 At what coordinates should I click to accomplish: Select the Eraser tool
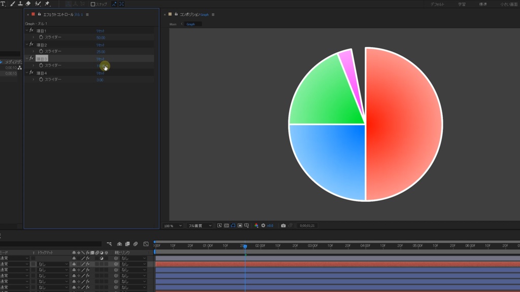28,4
